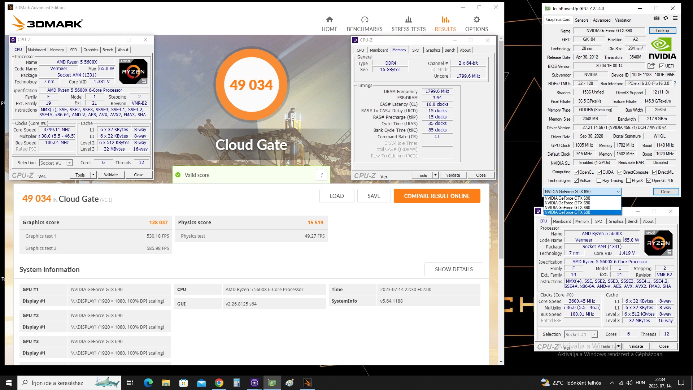The width and height of the screenshot is (693, 390).
Task: Switch to the Mainboard tab in top-left CPU-Z
Action: point(37,50)
